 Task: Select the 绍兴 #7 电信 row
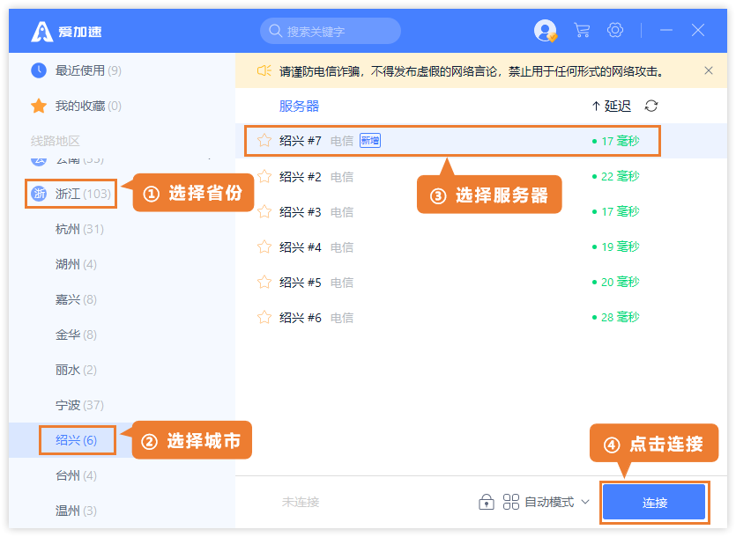click(481, 141)
